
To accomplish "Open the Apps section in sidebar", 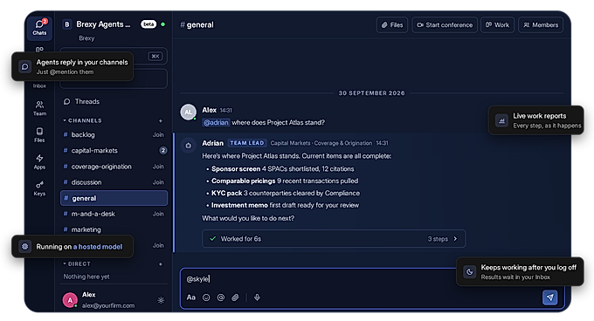I will [x=39, y=162].
